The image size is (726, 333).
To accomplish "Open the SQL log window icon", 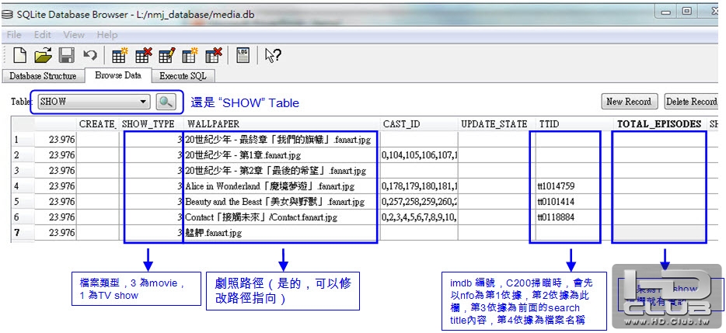I will [243, 56].
